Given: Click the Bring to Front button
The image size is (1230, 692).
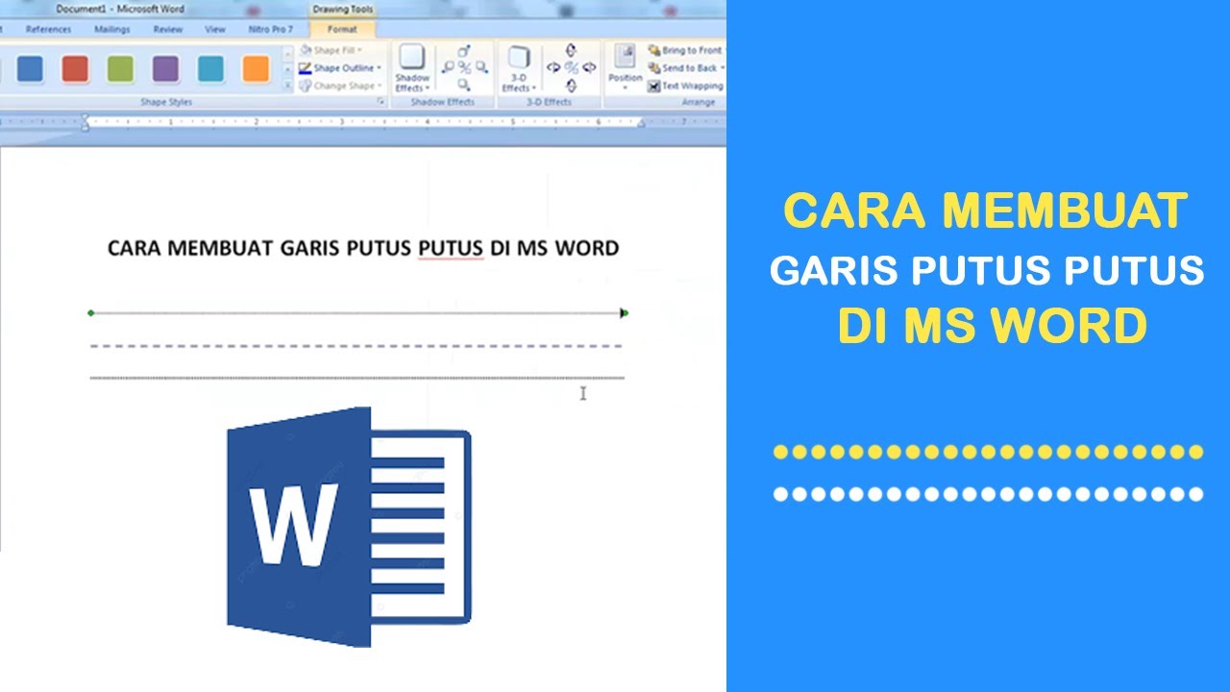Looking at the screenshot, I should point(686,50).
